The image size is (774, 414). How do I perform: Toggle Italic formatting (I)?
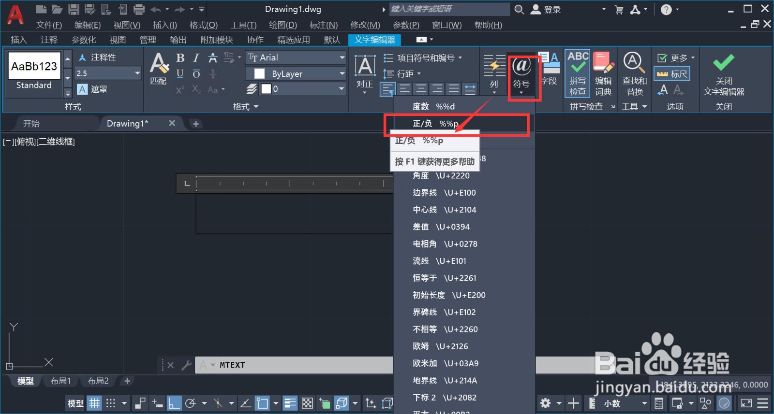(196, 58)
